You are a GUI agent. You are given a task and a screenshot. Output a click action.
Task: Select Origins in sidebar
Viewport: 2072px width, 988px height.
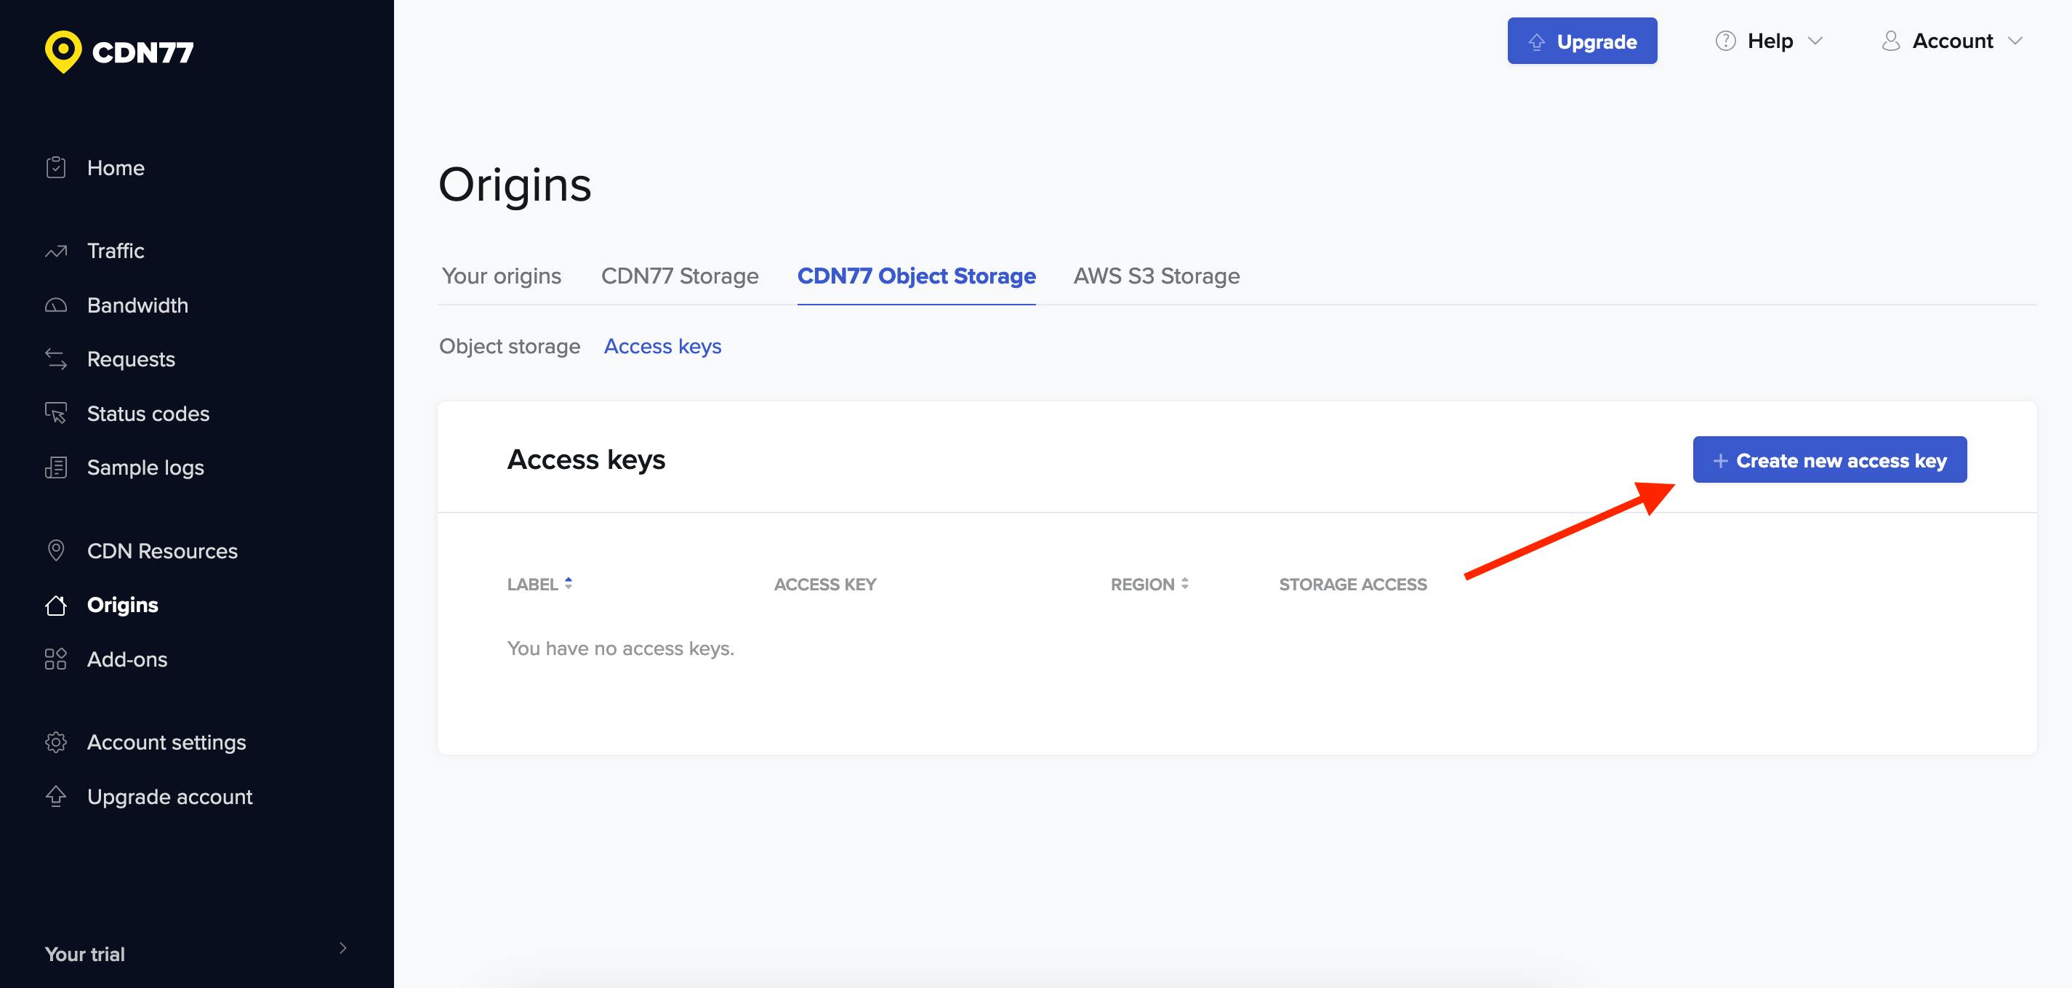point(122,605)
